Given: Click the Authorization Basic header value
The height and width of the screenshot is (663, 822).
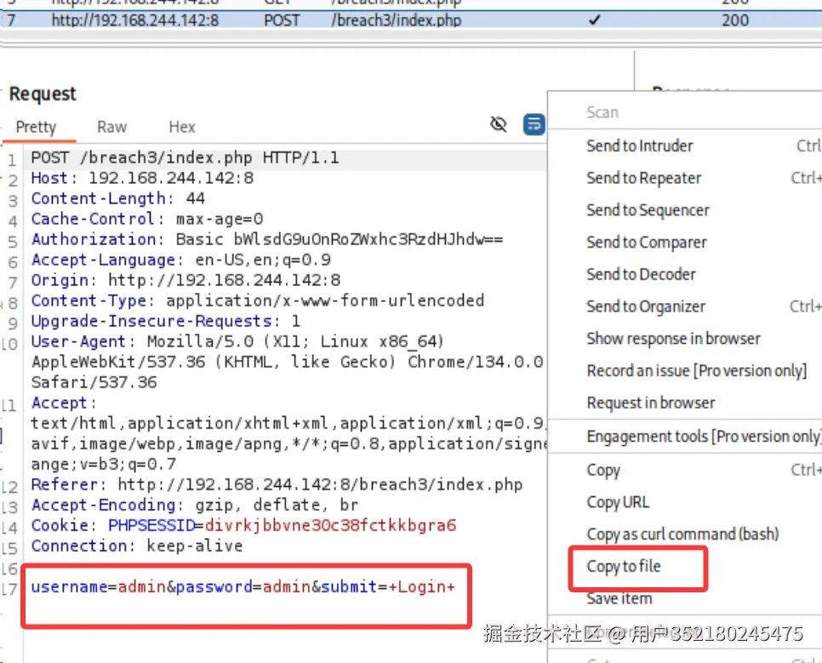Looking at the screenshot, I should tap(340, 240).
